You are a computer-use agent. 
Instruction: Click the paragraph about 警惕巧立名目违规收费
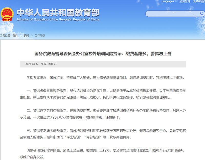click(102, 114)
